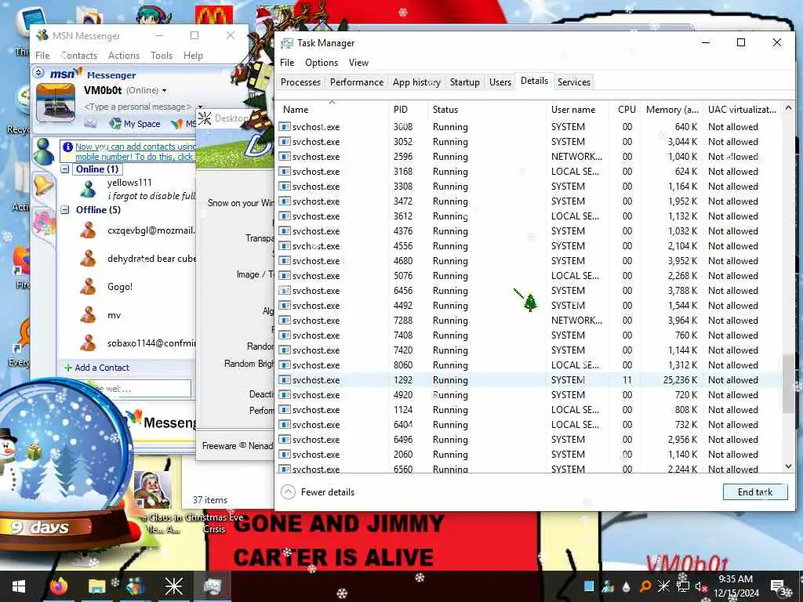Switch to the App history tab
This screenshot has height=602, width=803.
416,82
